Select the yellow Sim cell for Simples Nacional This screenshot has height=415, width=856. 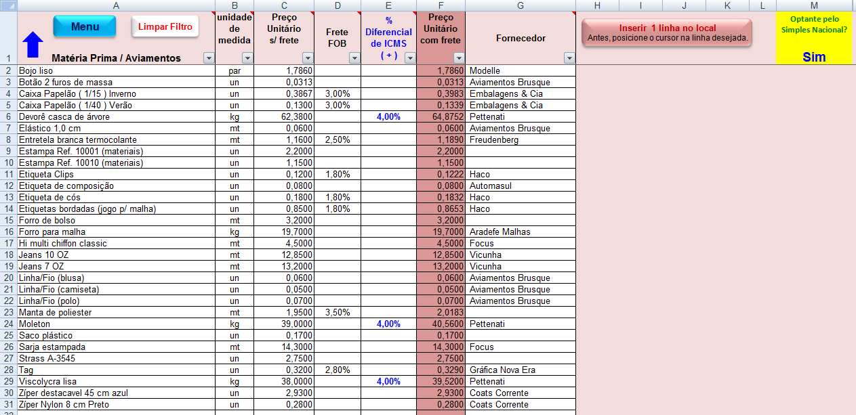tap(814, 57)
